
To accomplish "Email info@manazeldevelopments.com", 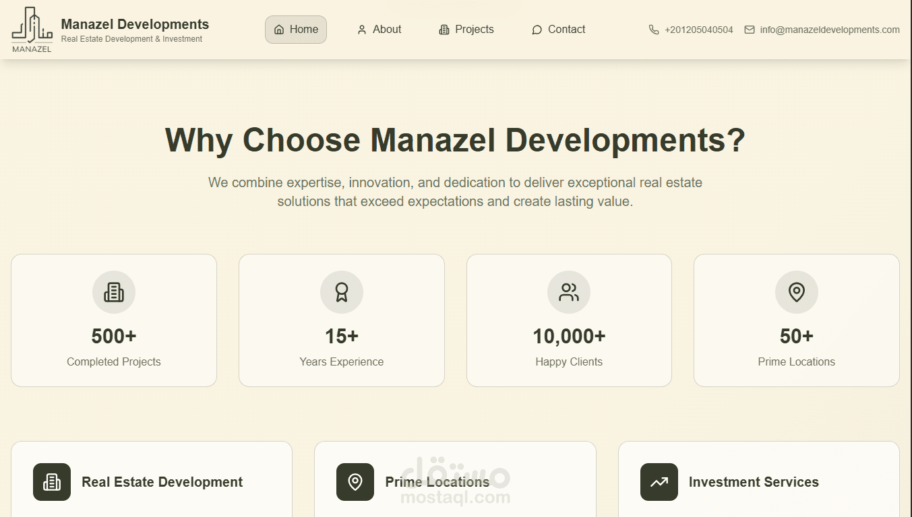I will [830, 30].
